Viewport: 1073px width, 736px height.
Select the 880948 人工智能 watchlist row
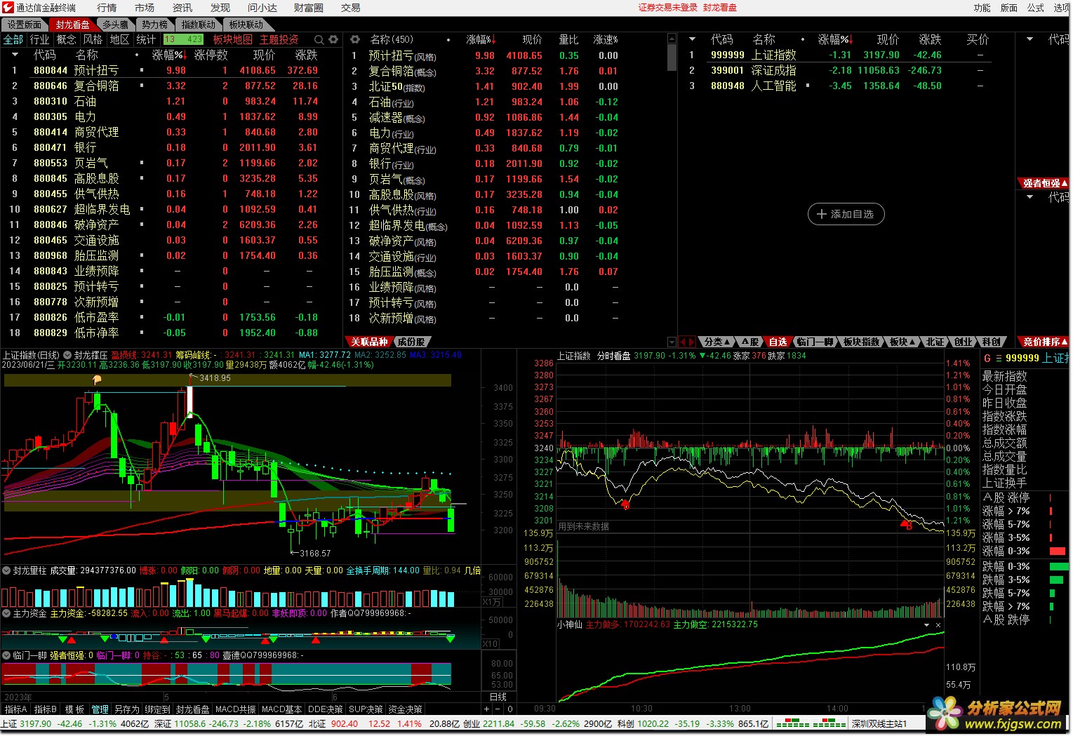pyautogui.click(x=846, y=86)
